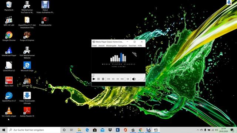The image size is (237, 133).
Task: Select the OpenOffice 4.1.7 Installation Files folder
Action: pyautogui.click(x=27, y=23)
